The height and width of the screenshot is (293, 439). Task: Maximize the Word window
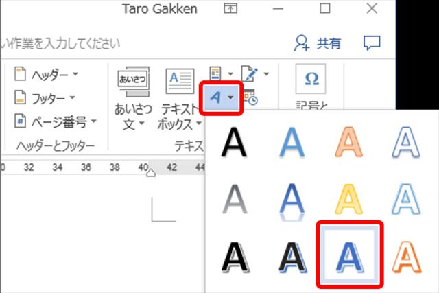(x=324, y=8)
